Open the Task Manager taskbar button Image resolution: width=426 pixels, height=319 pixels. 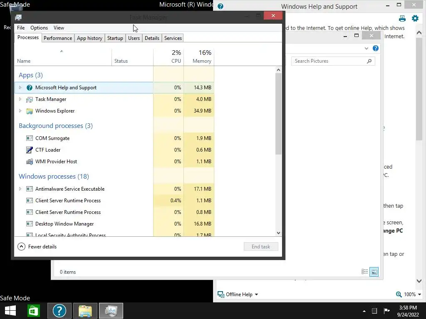pyautogui.click(x=111, y=311)
